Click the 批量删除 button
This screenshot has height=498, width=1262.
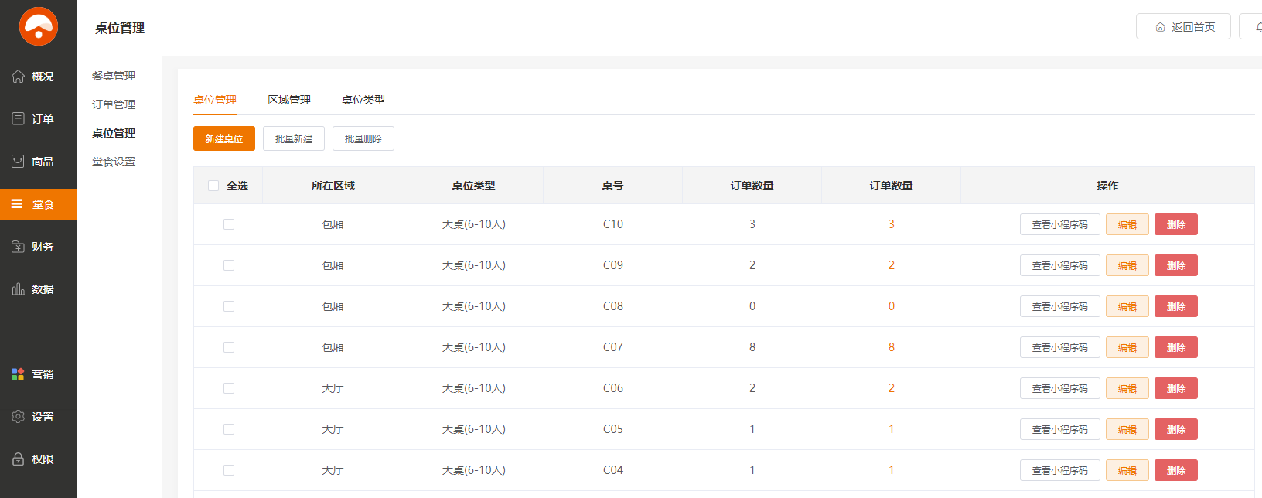(363, 138)
